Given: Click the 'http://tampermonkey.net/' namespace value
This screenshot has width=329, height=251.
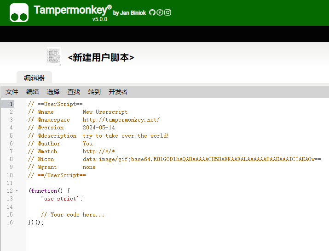Looking at the screenshot, I should tap(121, 120).
